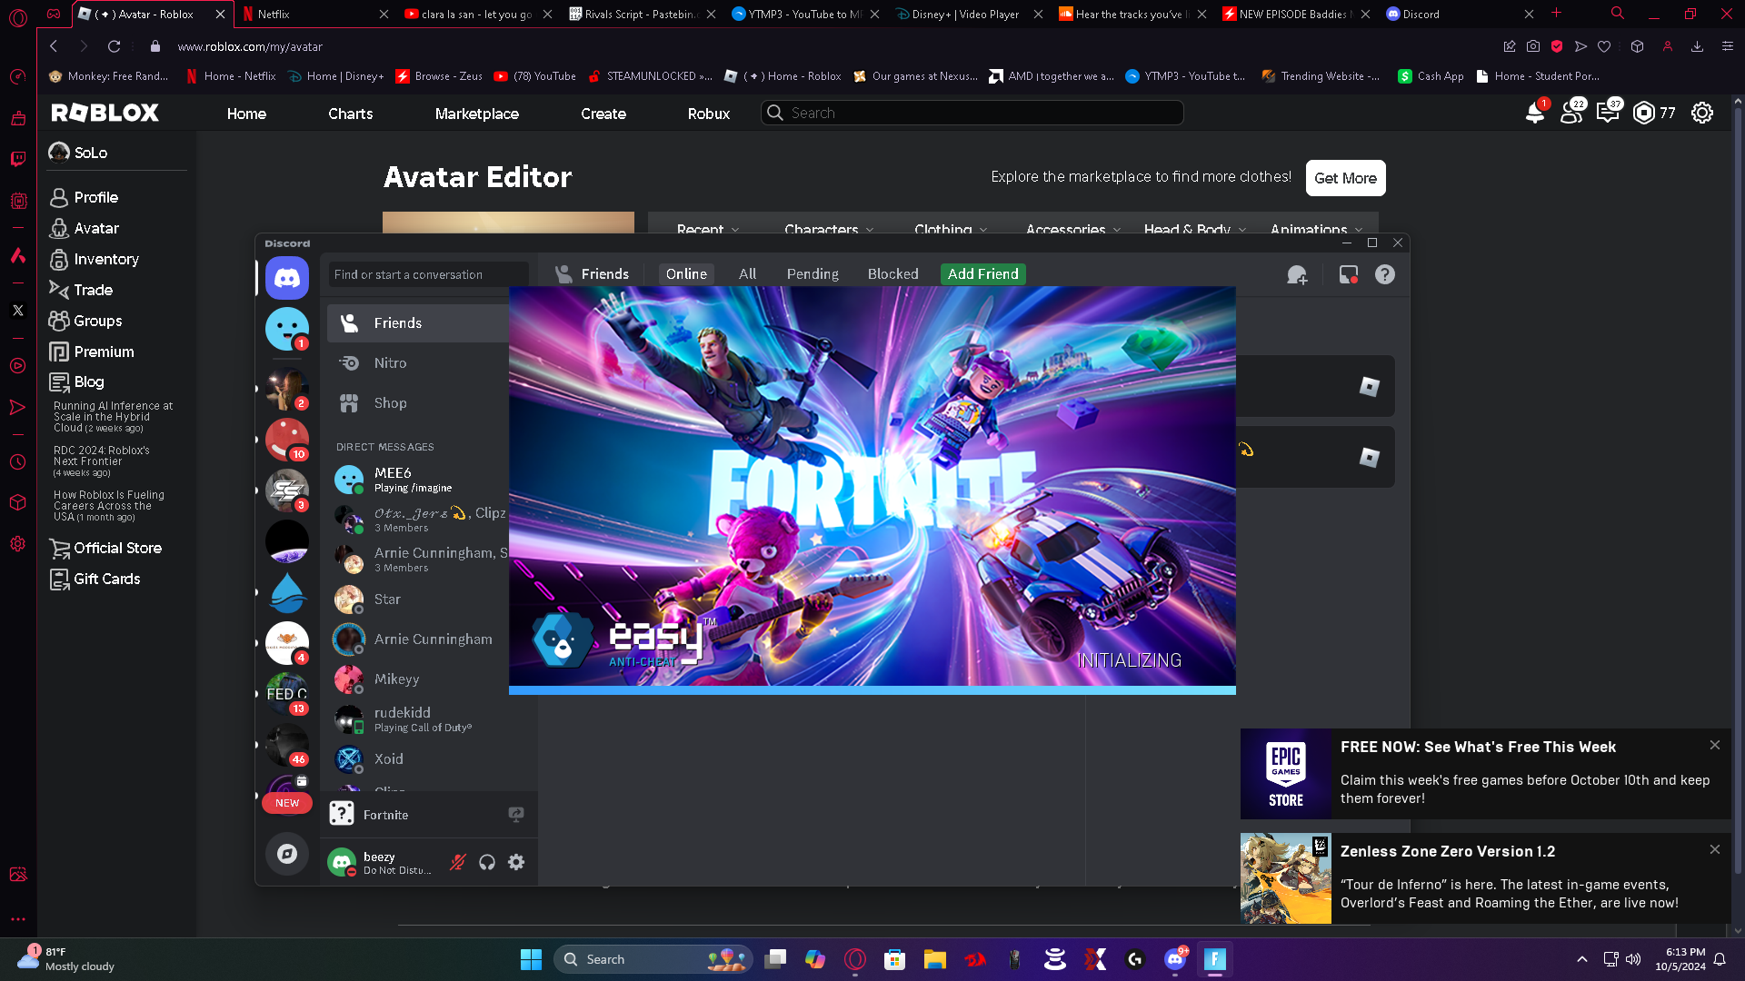Open Discord home direct messages icon
Image resolution: width=1745 pixels, height=981 pixels.
point(287,278)
